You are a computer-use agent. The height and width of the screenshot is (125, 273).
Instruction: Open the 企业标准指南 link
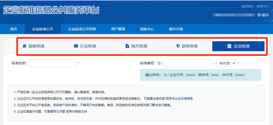184,99
